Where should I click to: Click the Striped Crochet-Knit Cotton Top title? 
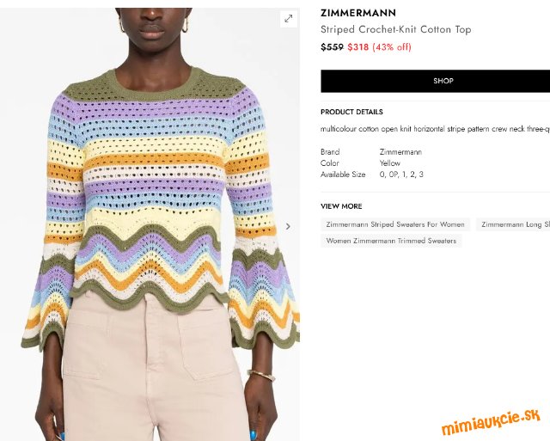tap(395, 29)
